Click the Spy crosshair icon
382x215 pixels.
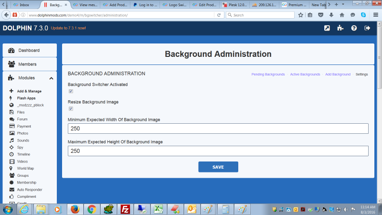pos(11,147)
